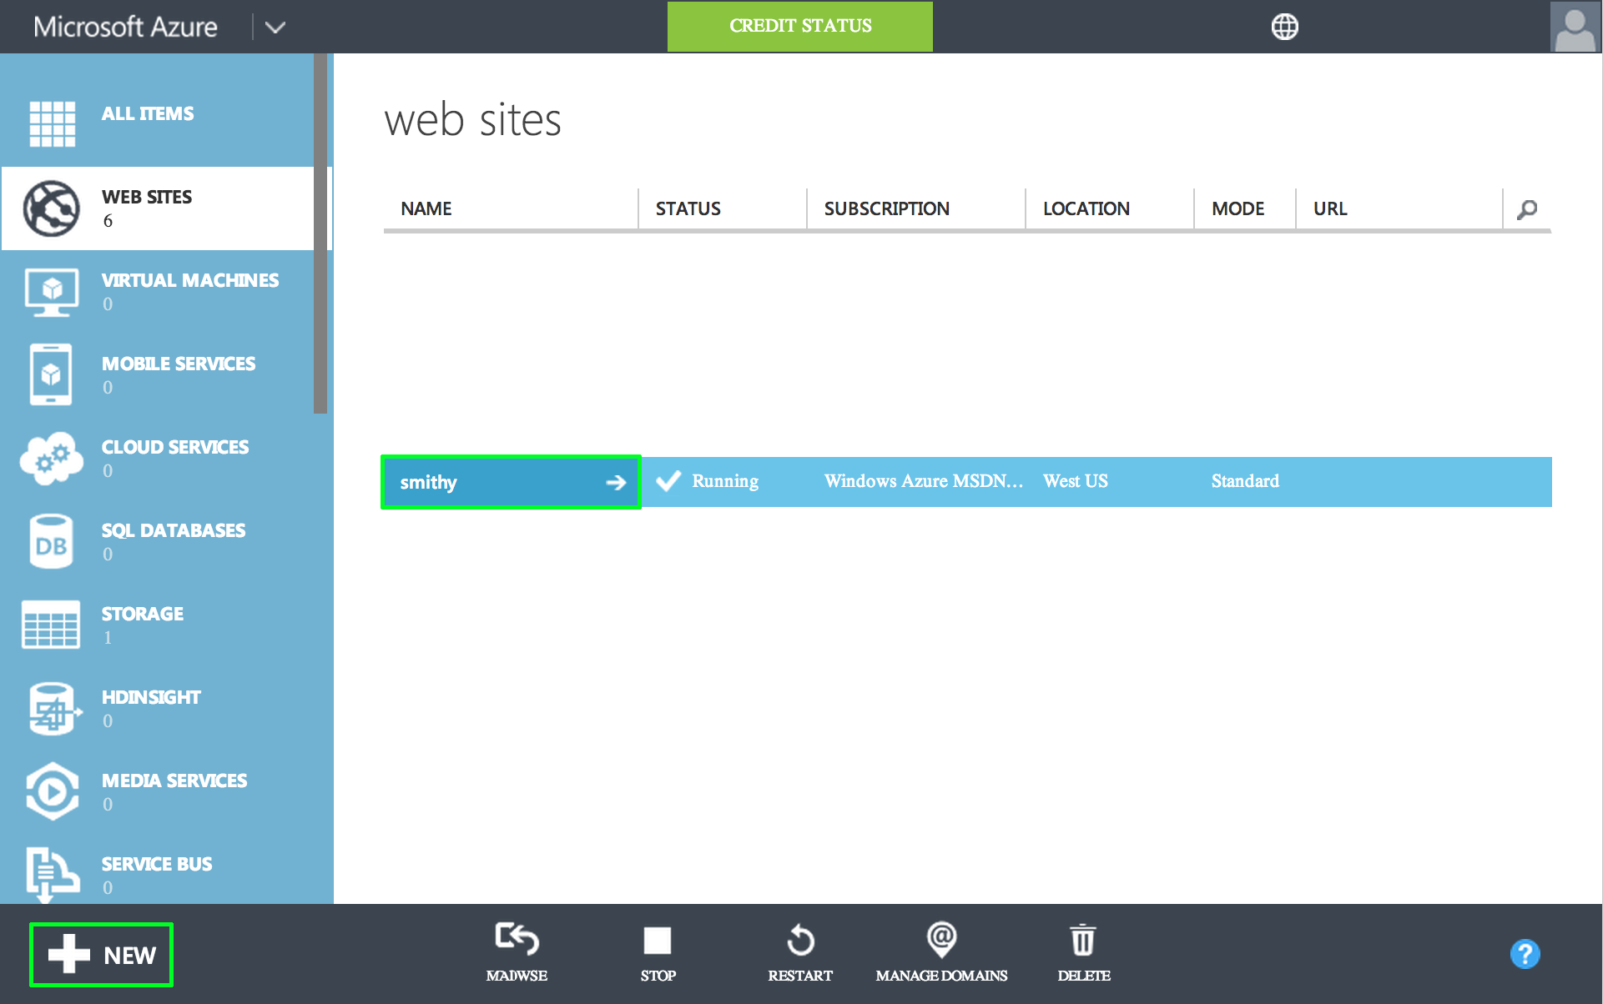Select All Items in sidebar
Screen dimensions: 1603x1004
coord(148,113)
